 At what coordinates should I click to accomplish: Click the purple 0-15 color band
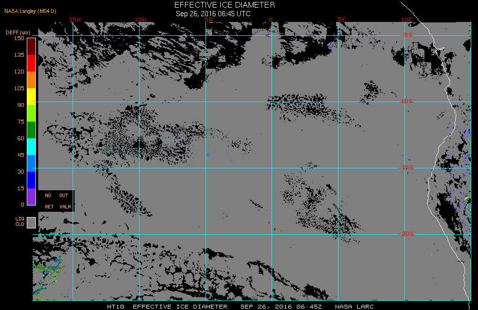[32, 196]
